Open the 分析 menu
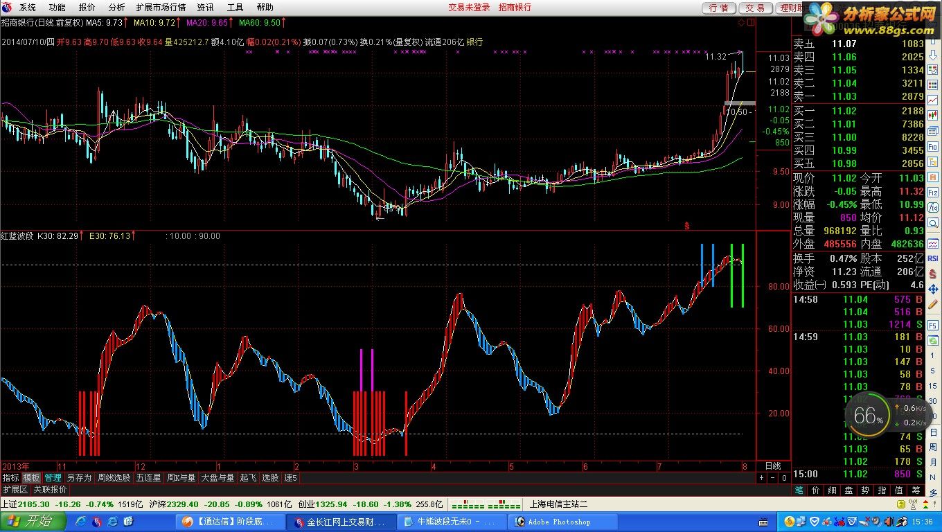Screen dimensions: 942x532 [x=116, y=8]
